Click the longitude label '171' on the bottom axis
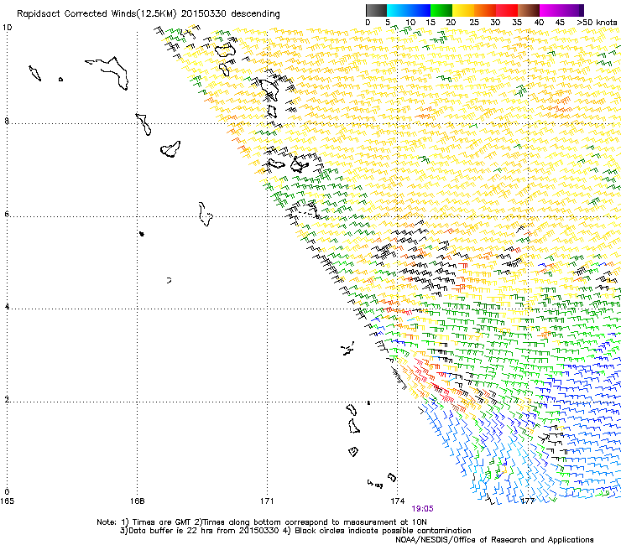Screen dimensions: 621x545 pyautogui.click(x=268, y=501)
